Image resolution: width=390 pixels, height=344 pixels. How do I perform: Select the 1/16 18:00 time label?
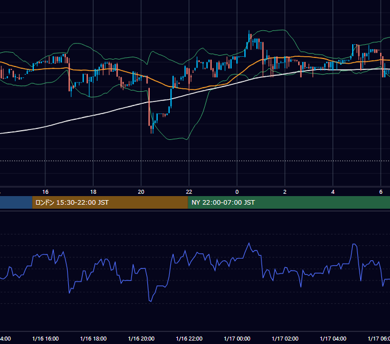click(93, 338)
